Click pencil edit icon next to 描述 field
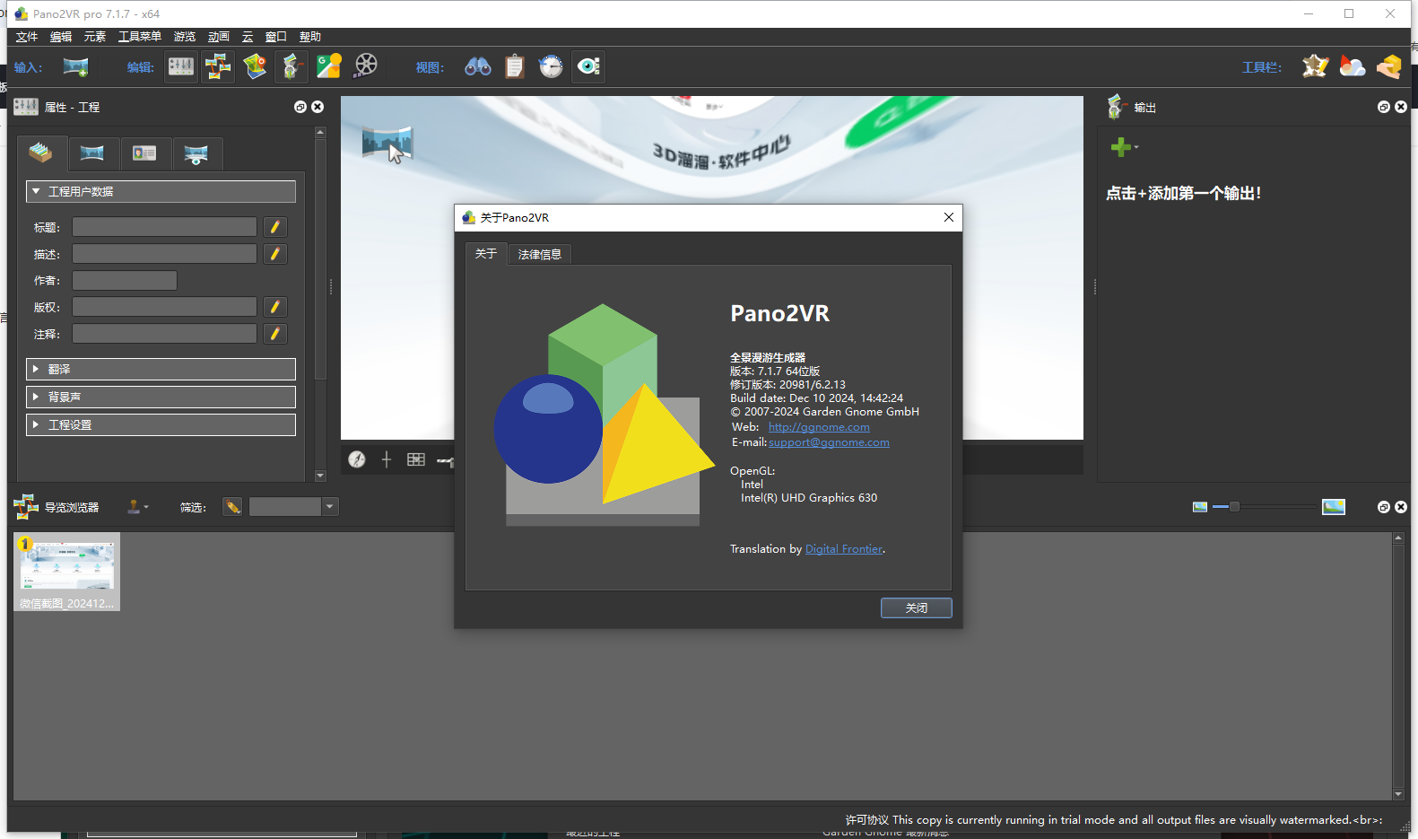This screenshot has height=839, width=1418. coord(275,254)
